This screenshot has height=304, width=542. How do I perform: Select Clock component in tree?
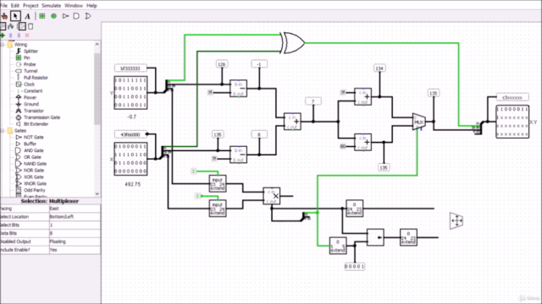pyautogui.click(x=29, y=84)
